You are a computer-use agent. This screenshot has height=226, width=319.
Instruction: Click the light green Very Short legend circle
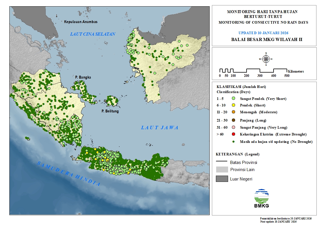[233, 98]
